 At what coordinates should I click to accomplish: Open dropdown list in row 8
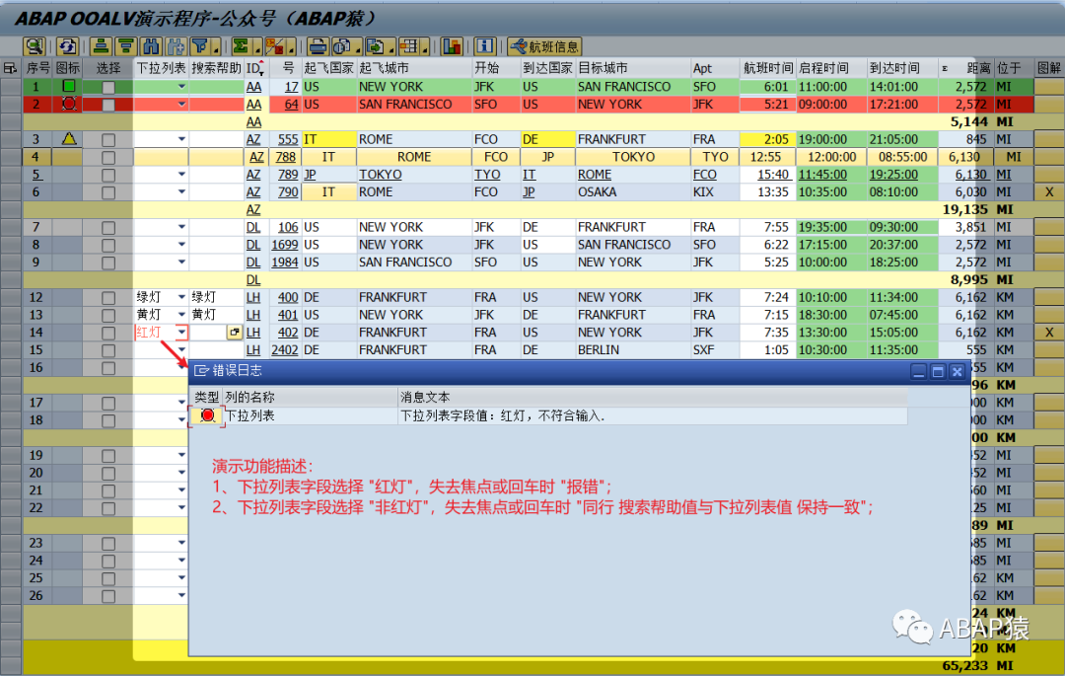(181, 245)
